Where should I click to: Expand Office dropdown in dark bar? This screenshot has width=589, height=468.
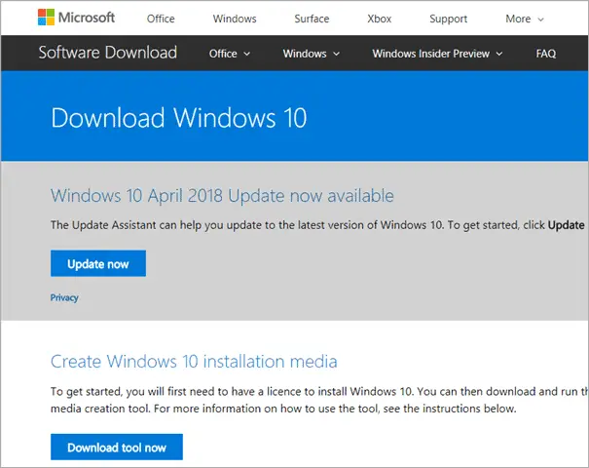230,54
